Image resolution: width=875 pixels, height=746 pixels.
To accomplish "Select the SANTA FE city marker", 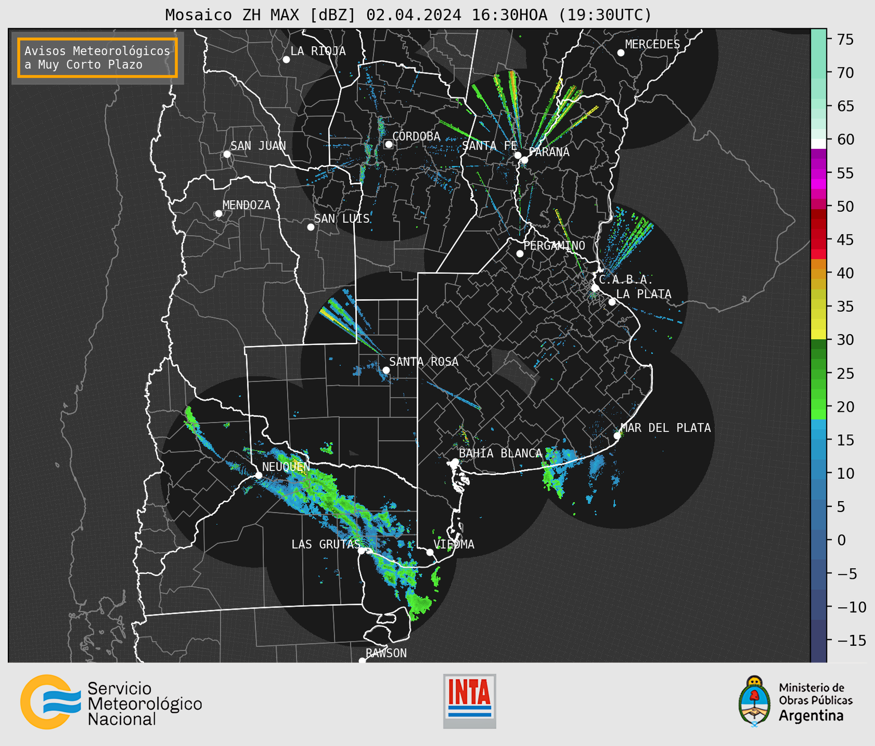I will pyautogui.click(x=518, y=155).
